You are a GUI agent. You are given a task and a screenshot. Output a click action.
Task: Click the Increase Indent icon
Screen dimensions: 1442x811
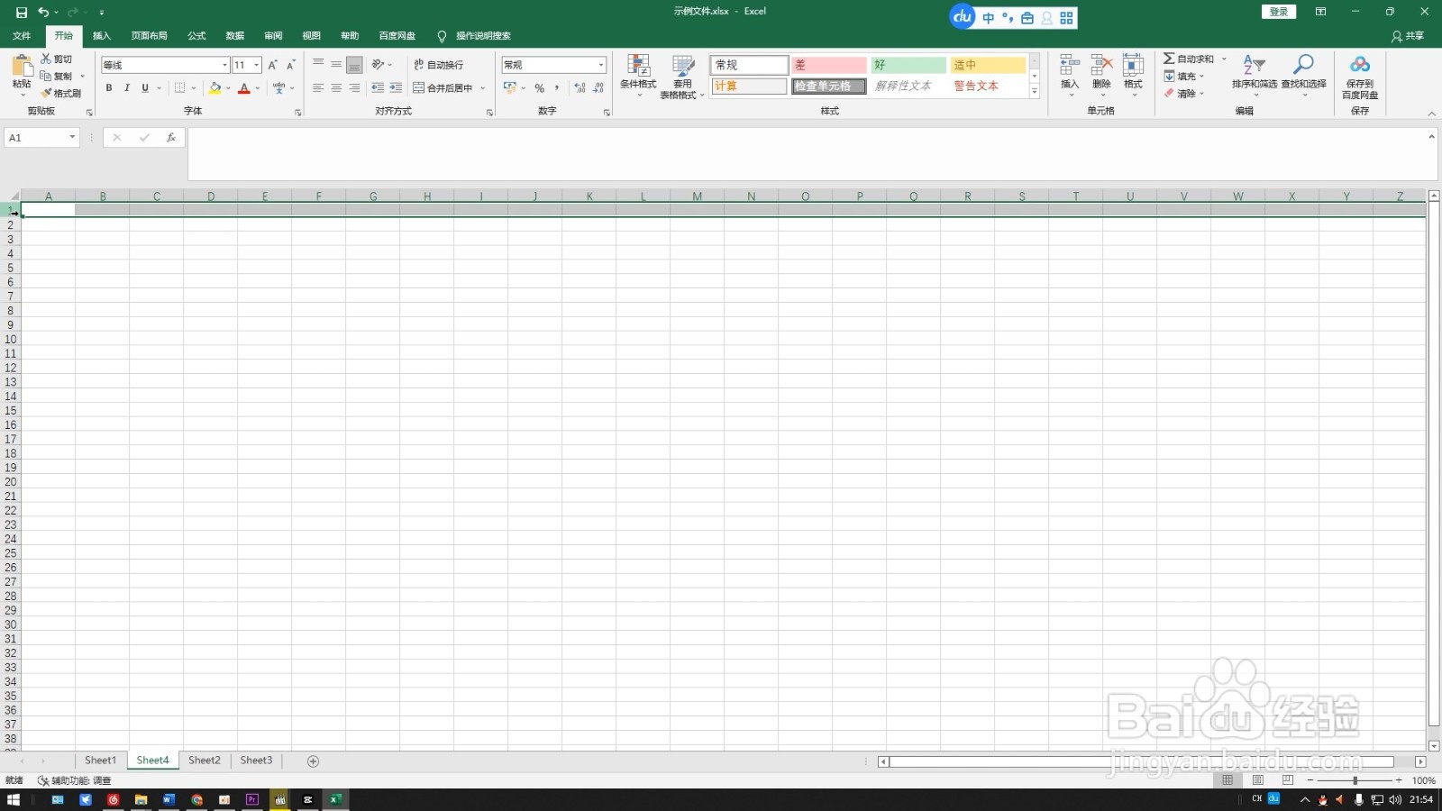396,87
